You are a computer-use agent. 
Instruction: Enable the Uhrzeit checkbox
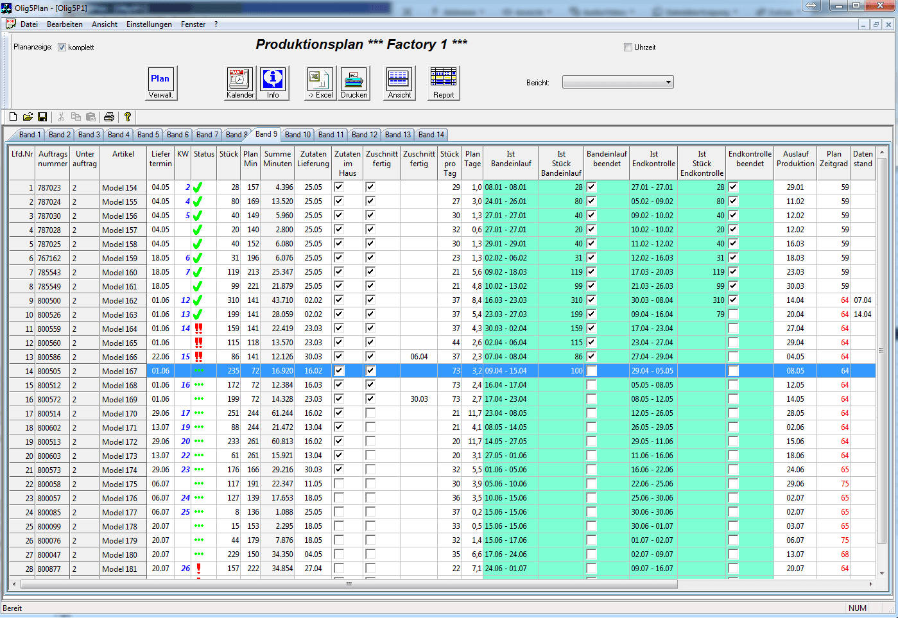pos(628,47)
